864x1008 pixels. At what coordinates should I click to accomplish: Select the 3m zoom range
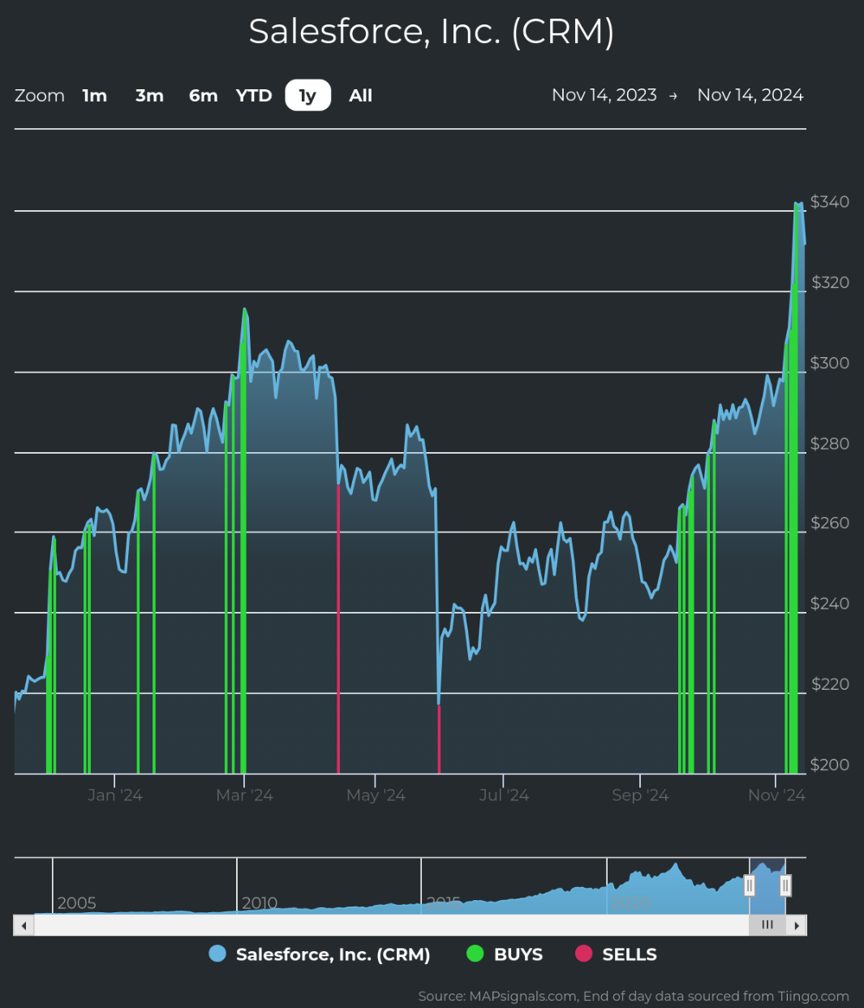(x=149, y=96)
